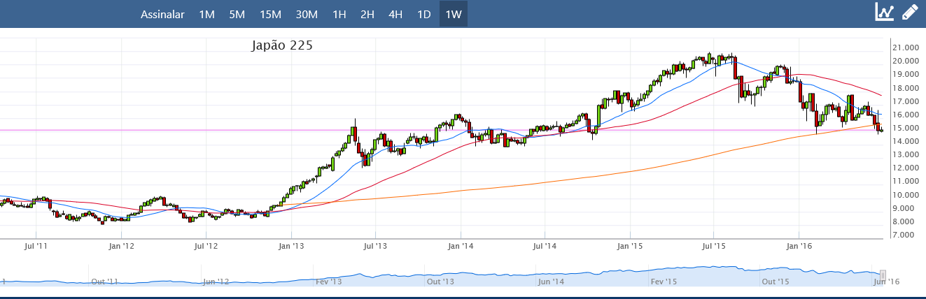
Task: Set the chart interval to 4H
Action: point(395,14)
